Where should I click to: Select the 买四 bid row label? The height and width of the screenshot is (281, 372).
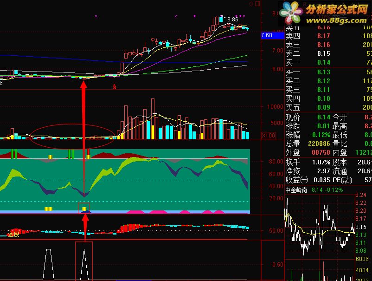pos(293,98)
